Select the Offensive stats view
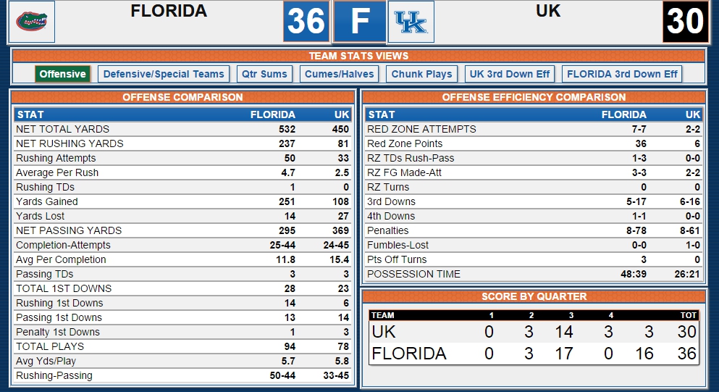The height and width of the screenshot is (392, 719). pyautogui.click(x=62, y=74)
